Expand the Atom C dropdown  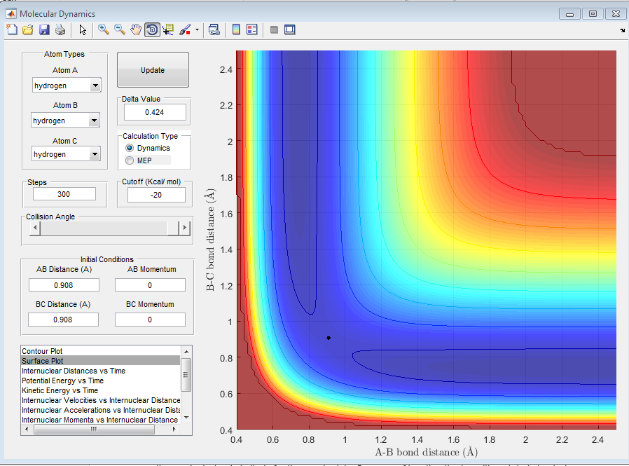pos(94,155)
